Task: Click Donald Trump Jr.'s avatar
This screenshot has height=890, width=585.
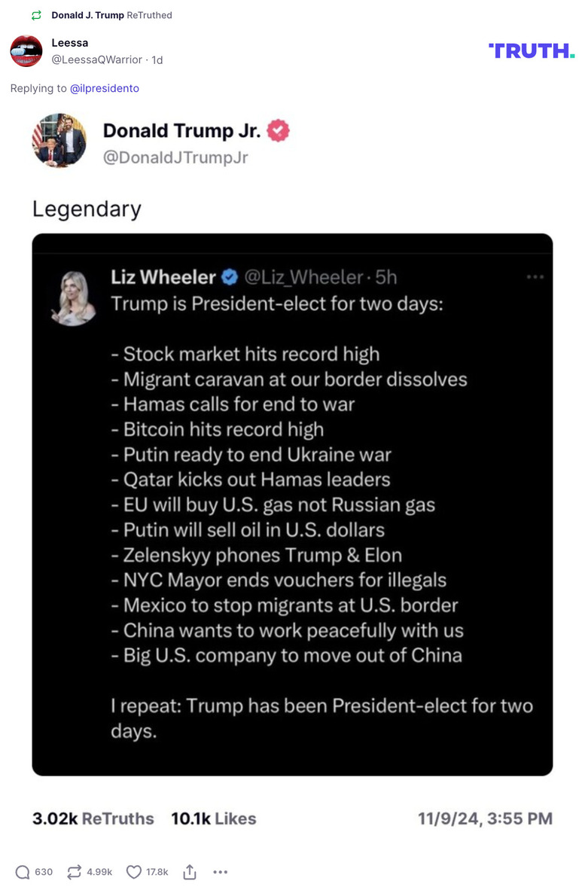Action: [x=59, y=142]
